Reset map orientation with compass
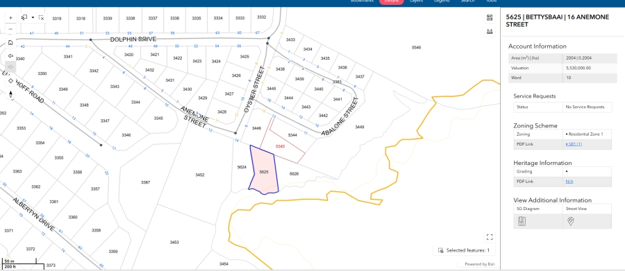Screen dimensions: 625x271 (x=10, y=94)
